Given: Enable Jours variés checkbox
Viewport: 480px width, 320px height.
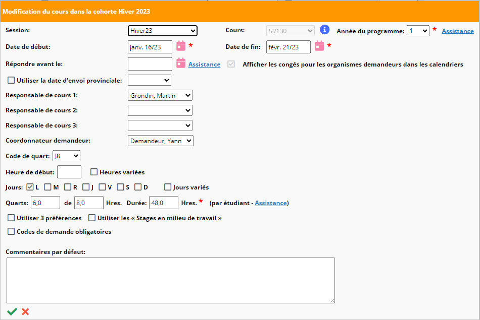Looking at the screenshot, I should pos(167,187).
